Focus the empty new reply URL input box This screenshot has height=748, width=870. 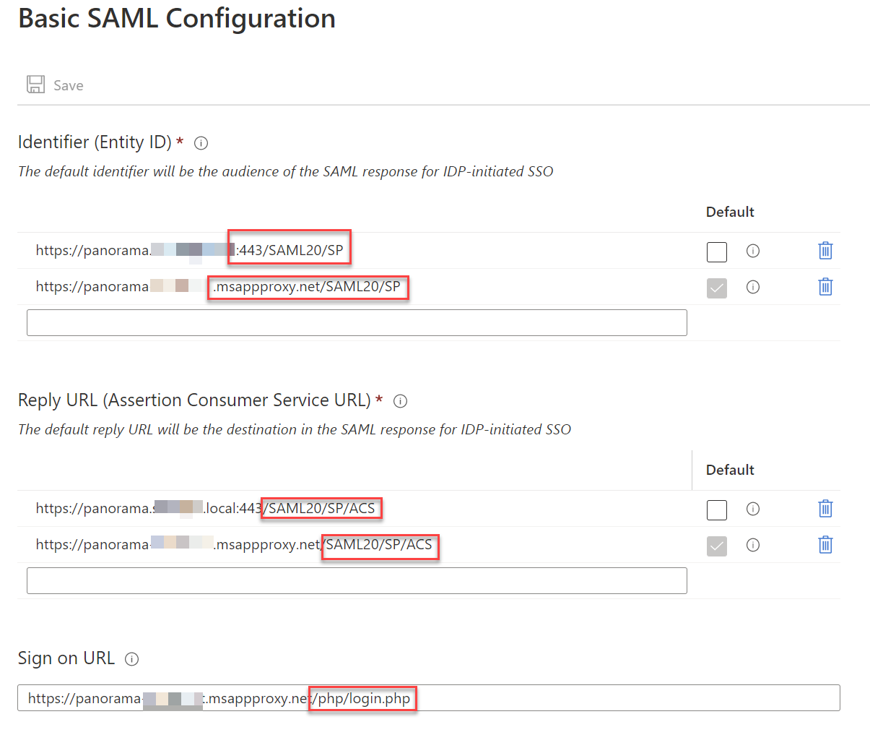[x=357, y=581]
